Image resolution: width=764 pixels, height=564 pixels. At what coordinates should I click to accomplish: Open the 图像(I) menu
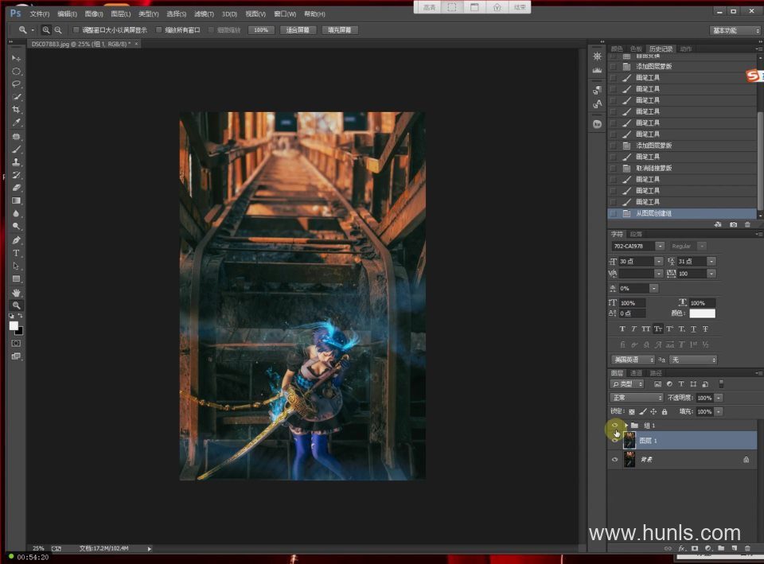94,14
